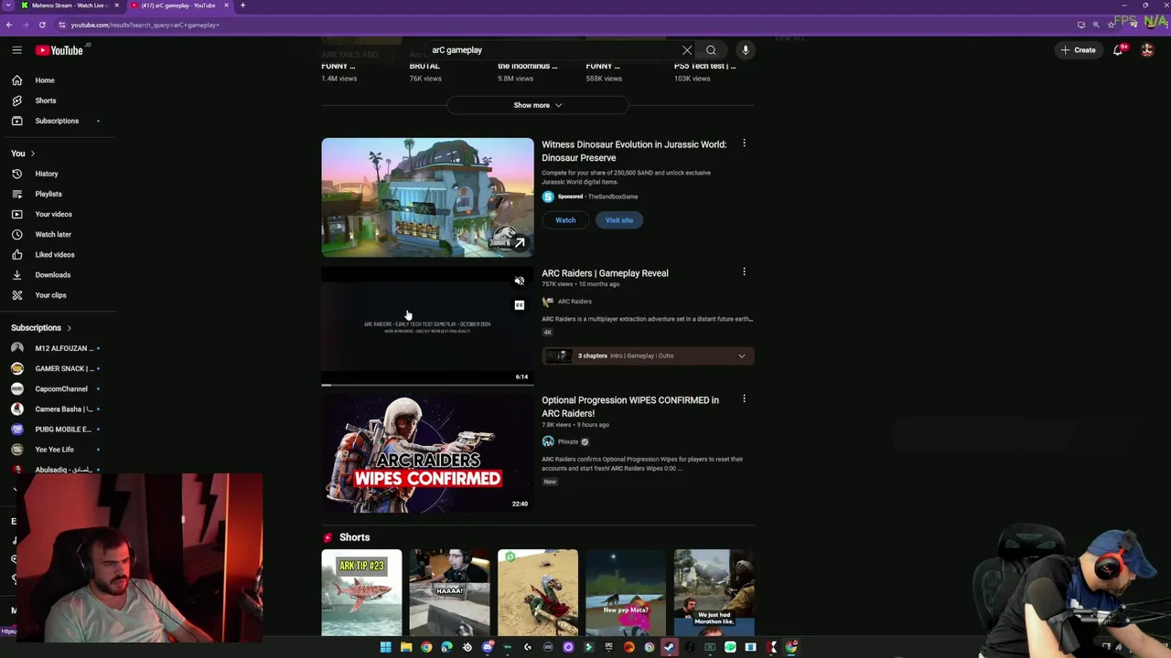The image size is (1171, 658).
Task: Open Your videos in sidebar
Action: pyautogui.click(x=53, y=214)
